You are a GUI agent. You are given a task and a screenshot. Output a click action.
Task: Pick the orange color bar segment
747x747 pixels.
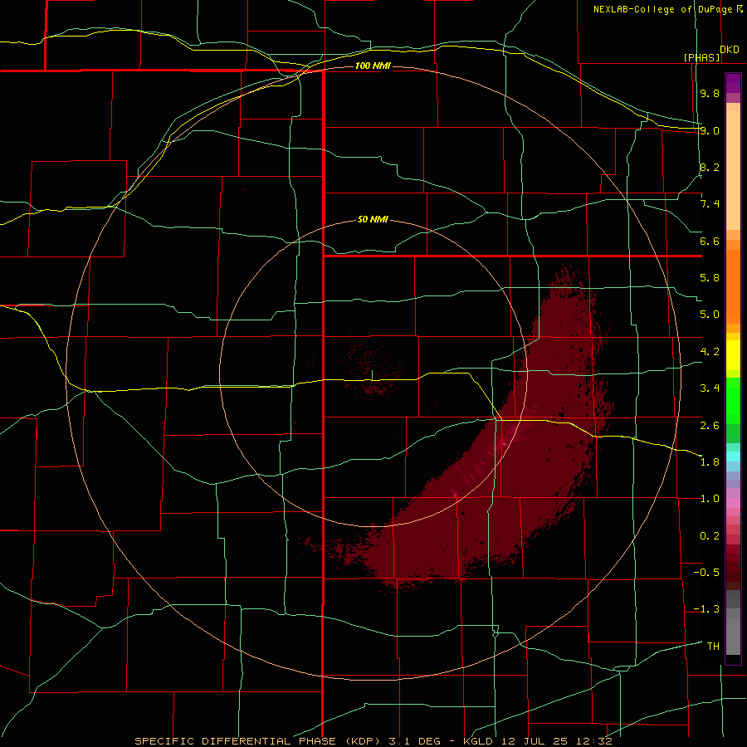click(733, 286)
